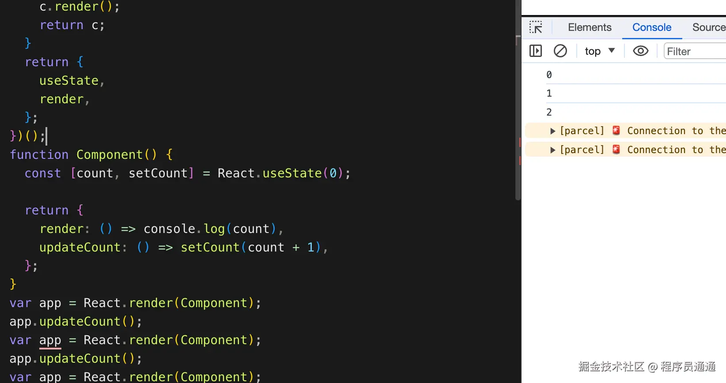
Task: Select console output value 2
Action: click(549, 112)
